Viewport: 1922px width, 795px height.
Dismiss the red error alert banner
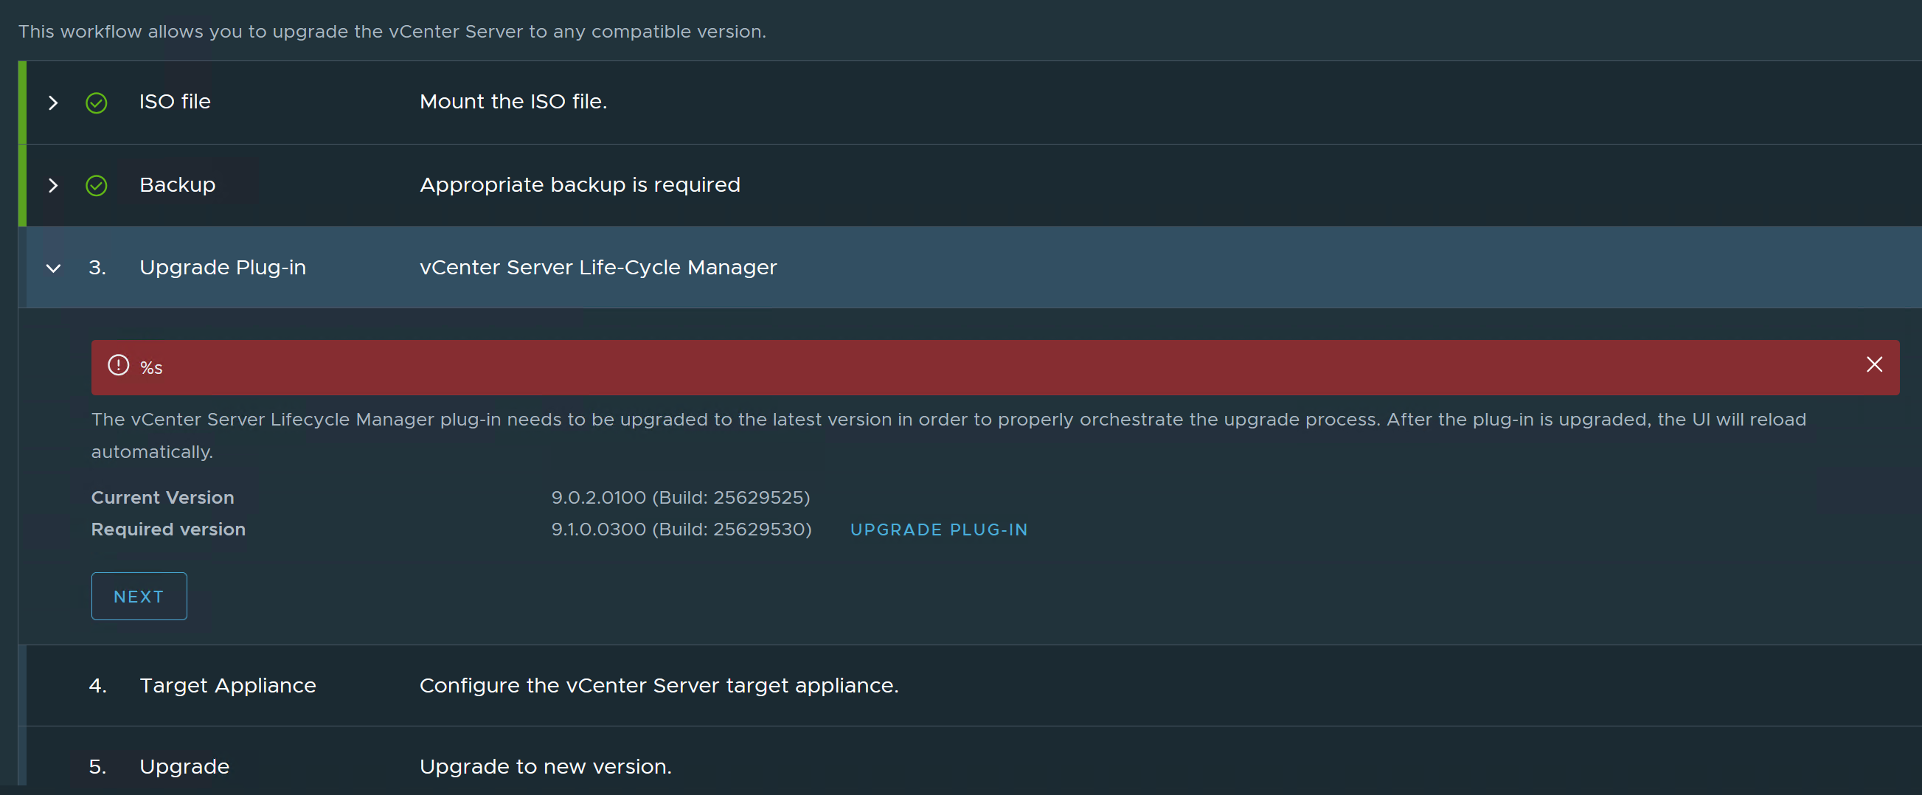[x=1873, y=365]
